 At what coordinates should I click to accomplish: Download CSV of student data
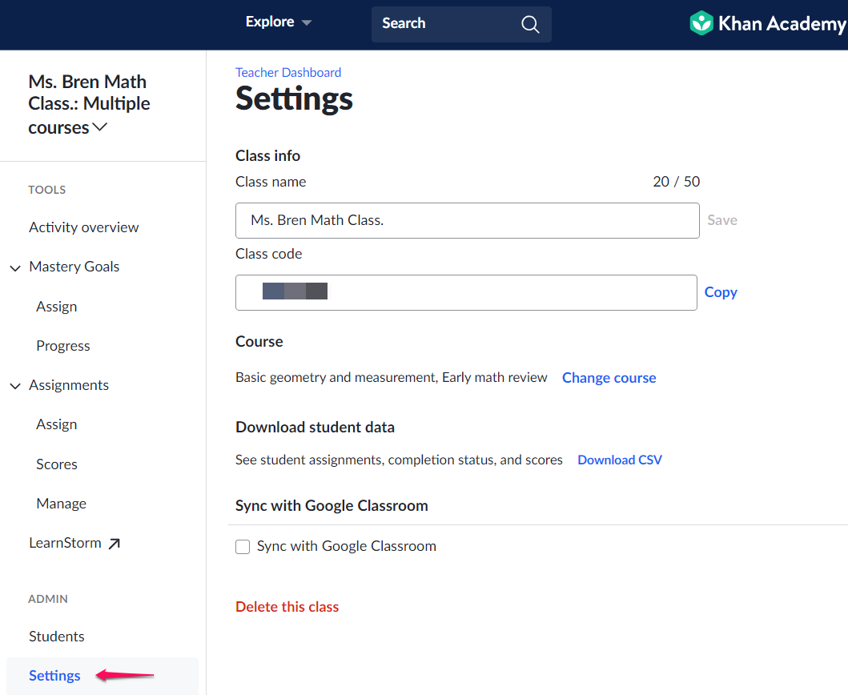[620, 460]
